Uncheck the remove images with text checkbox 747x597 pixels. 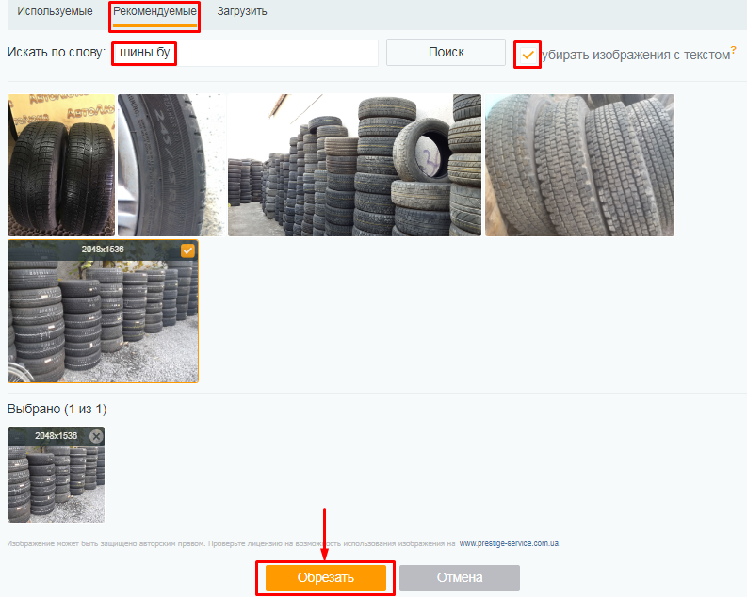point(528,55)
